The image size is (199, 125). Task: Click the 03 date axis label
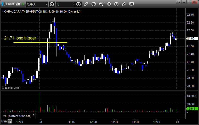pyautogui.click(x=40, y=122)
